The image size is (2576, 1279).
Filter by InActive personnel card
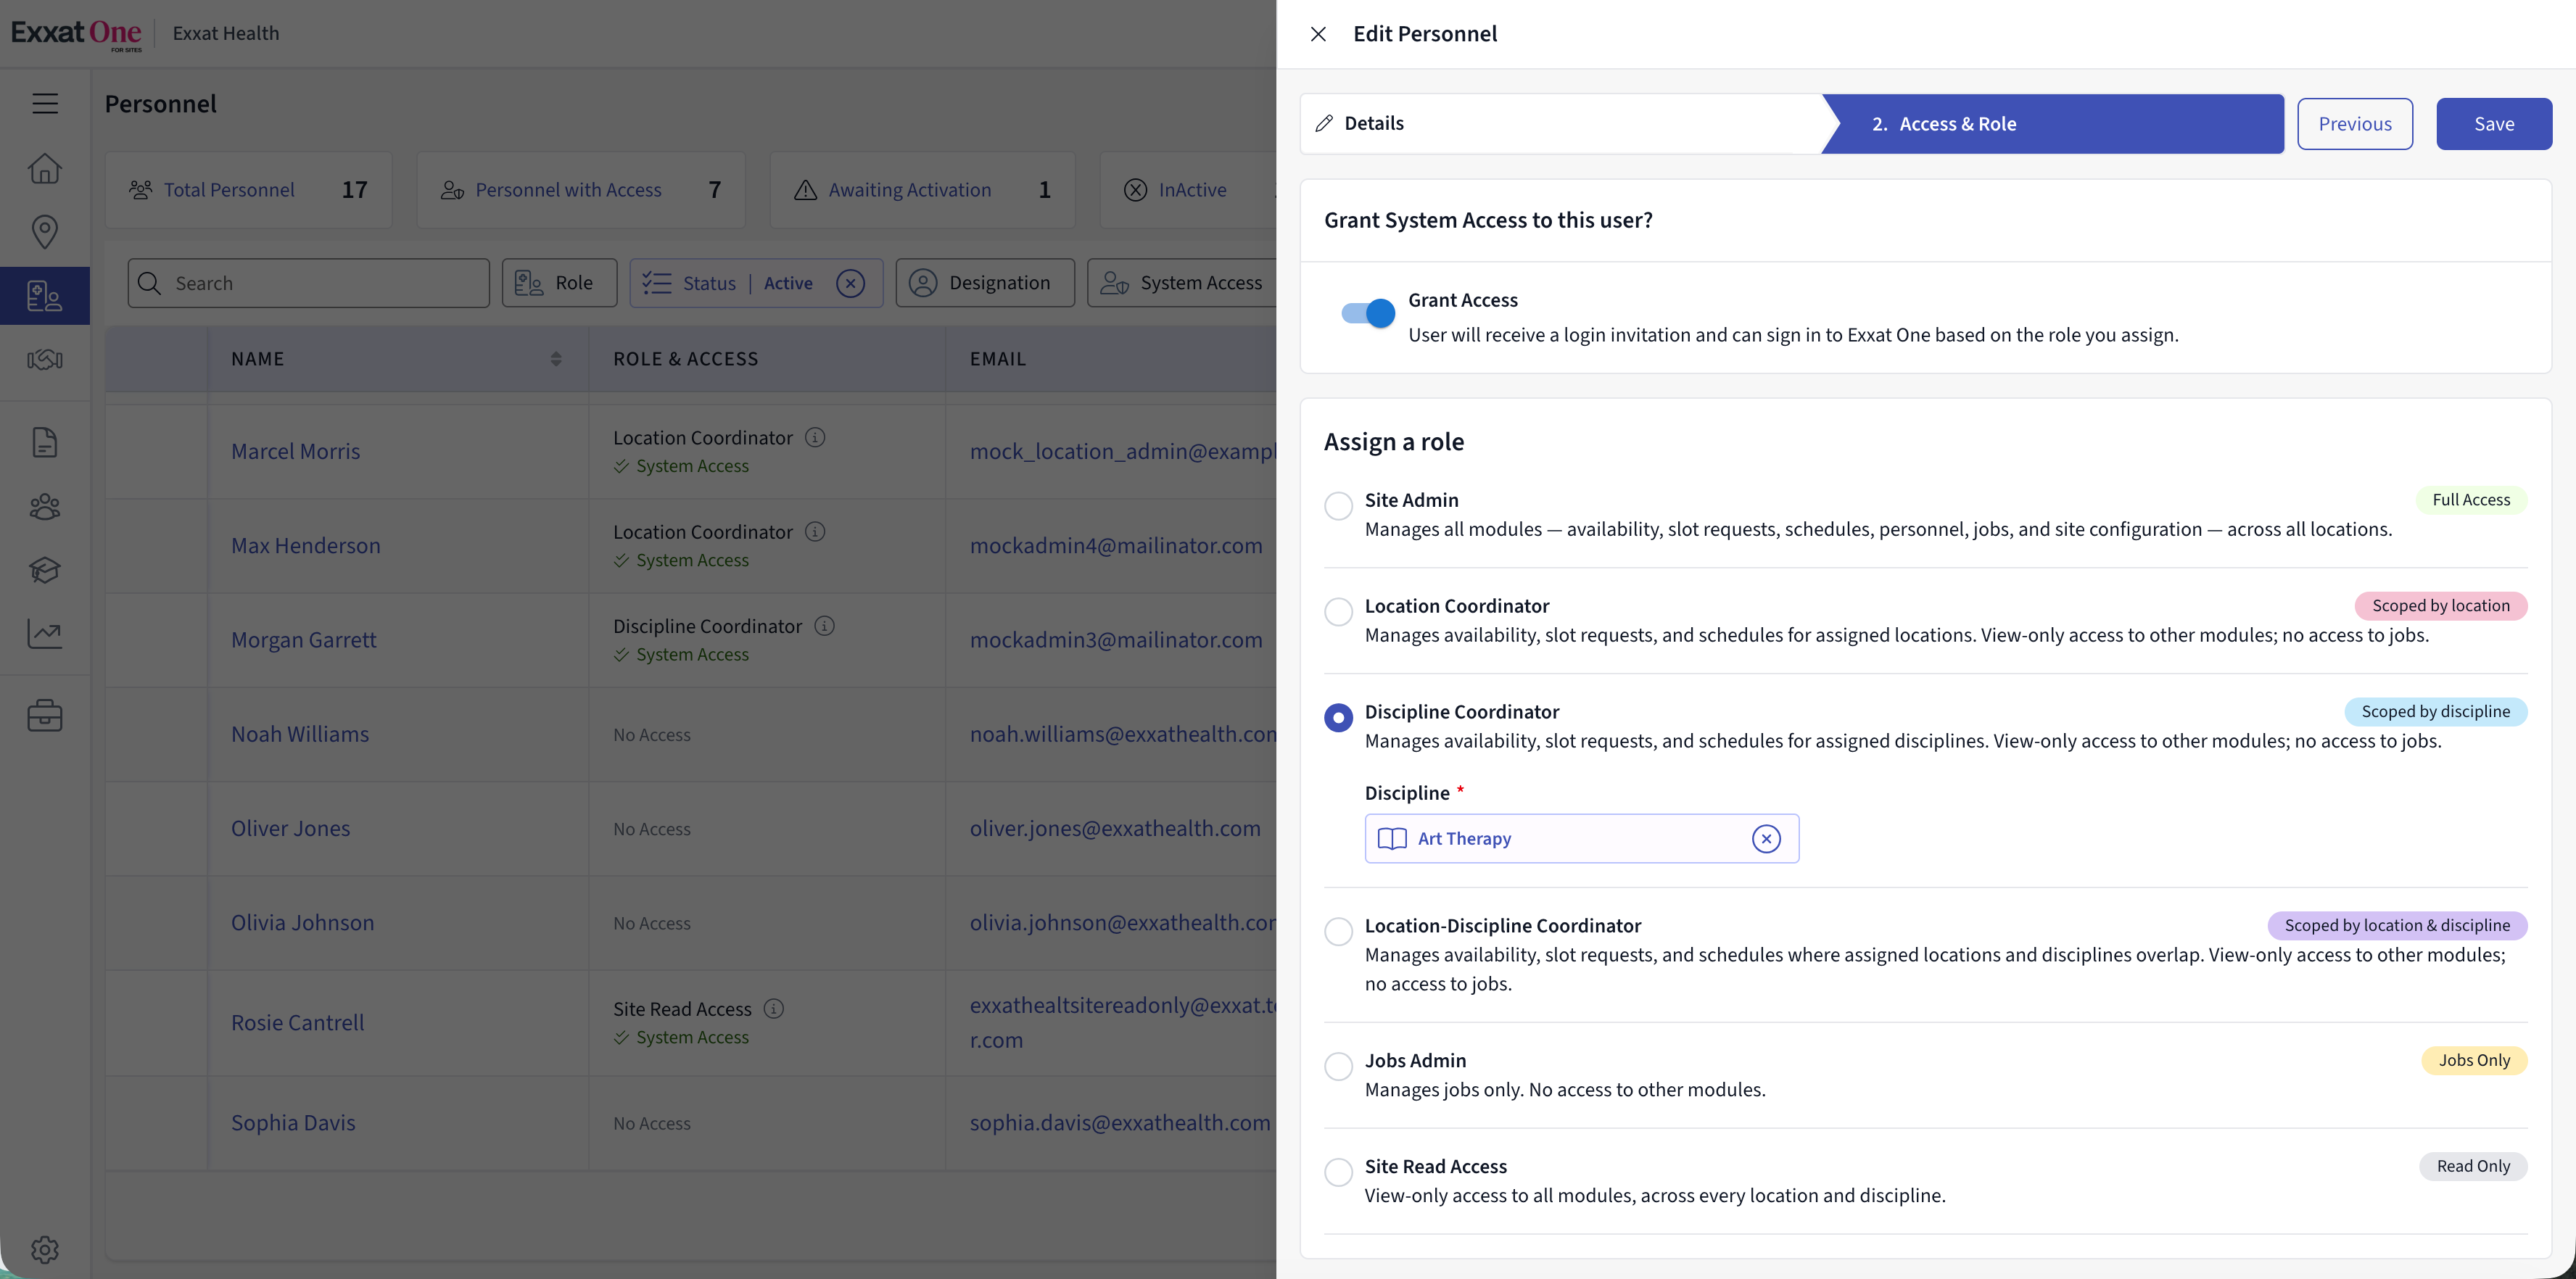tap(1188, 190)
